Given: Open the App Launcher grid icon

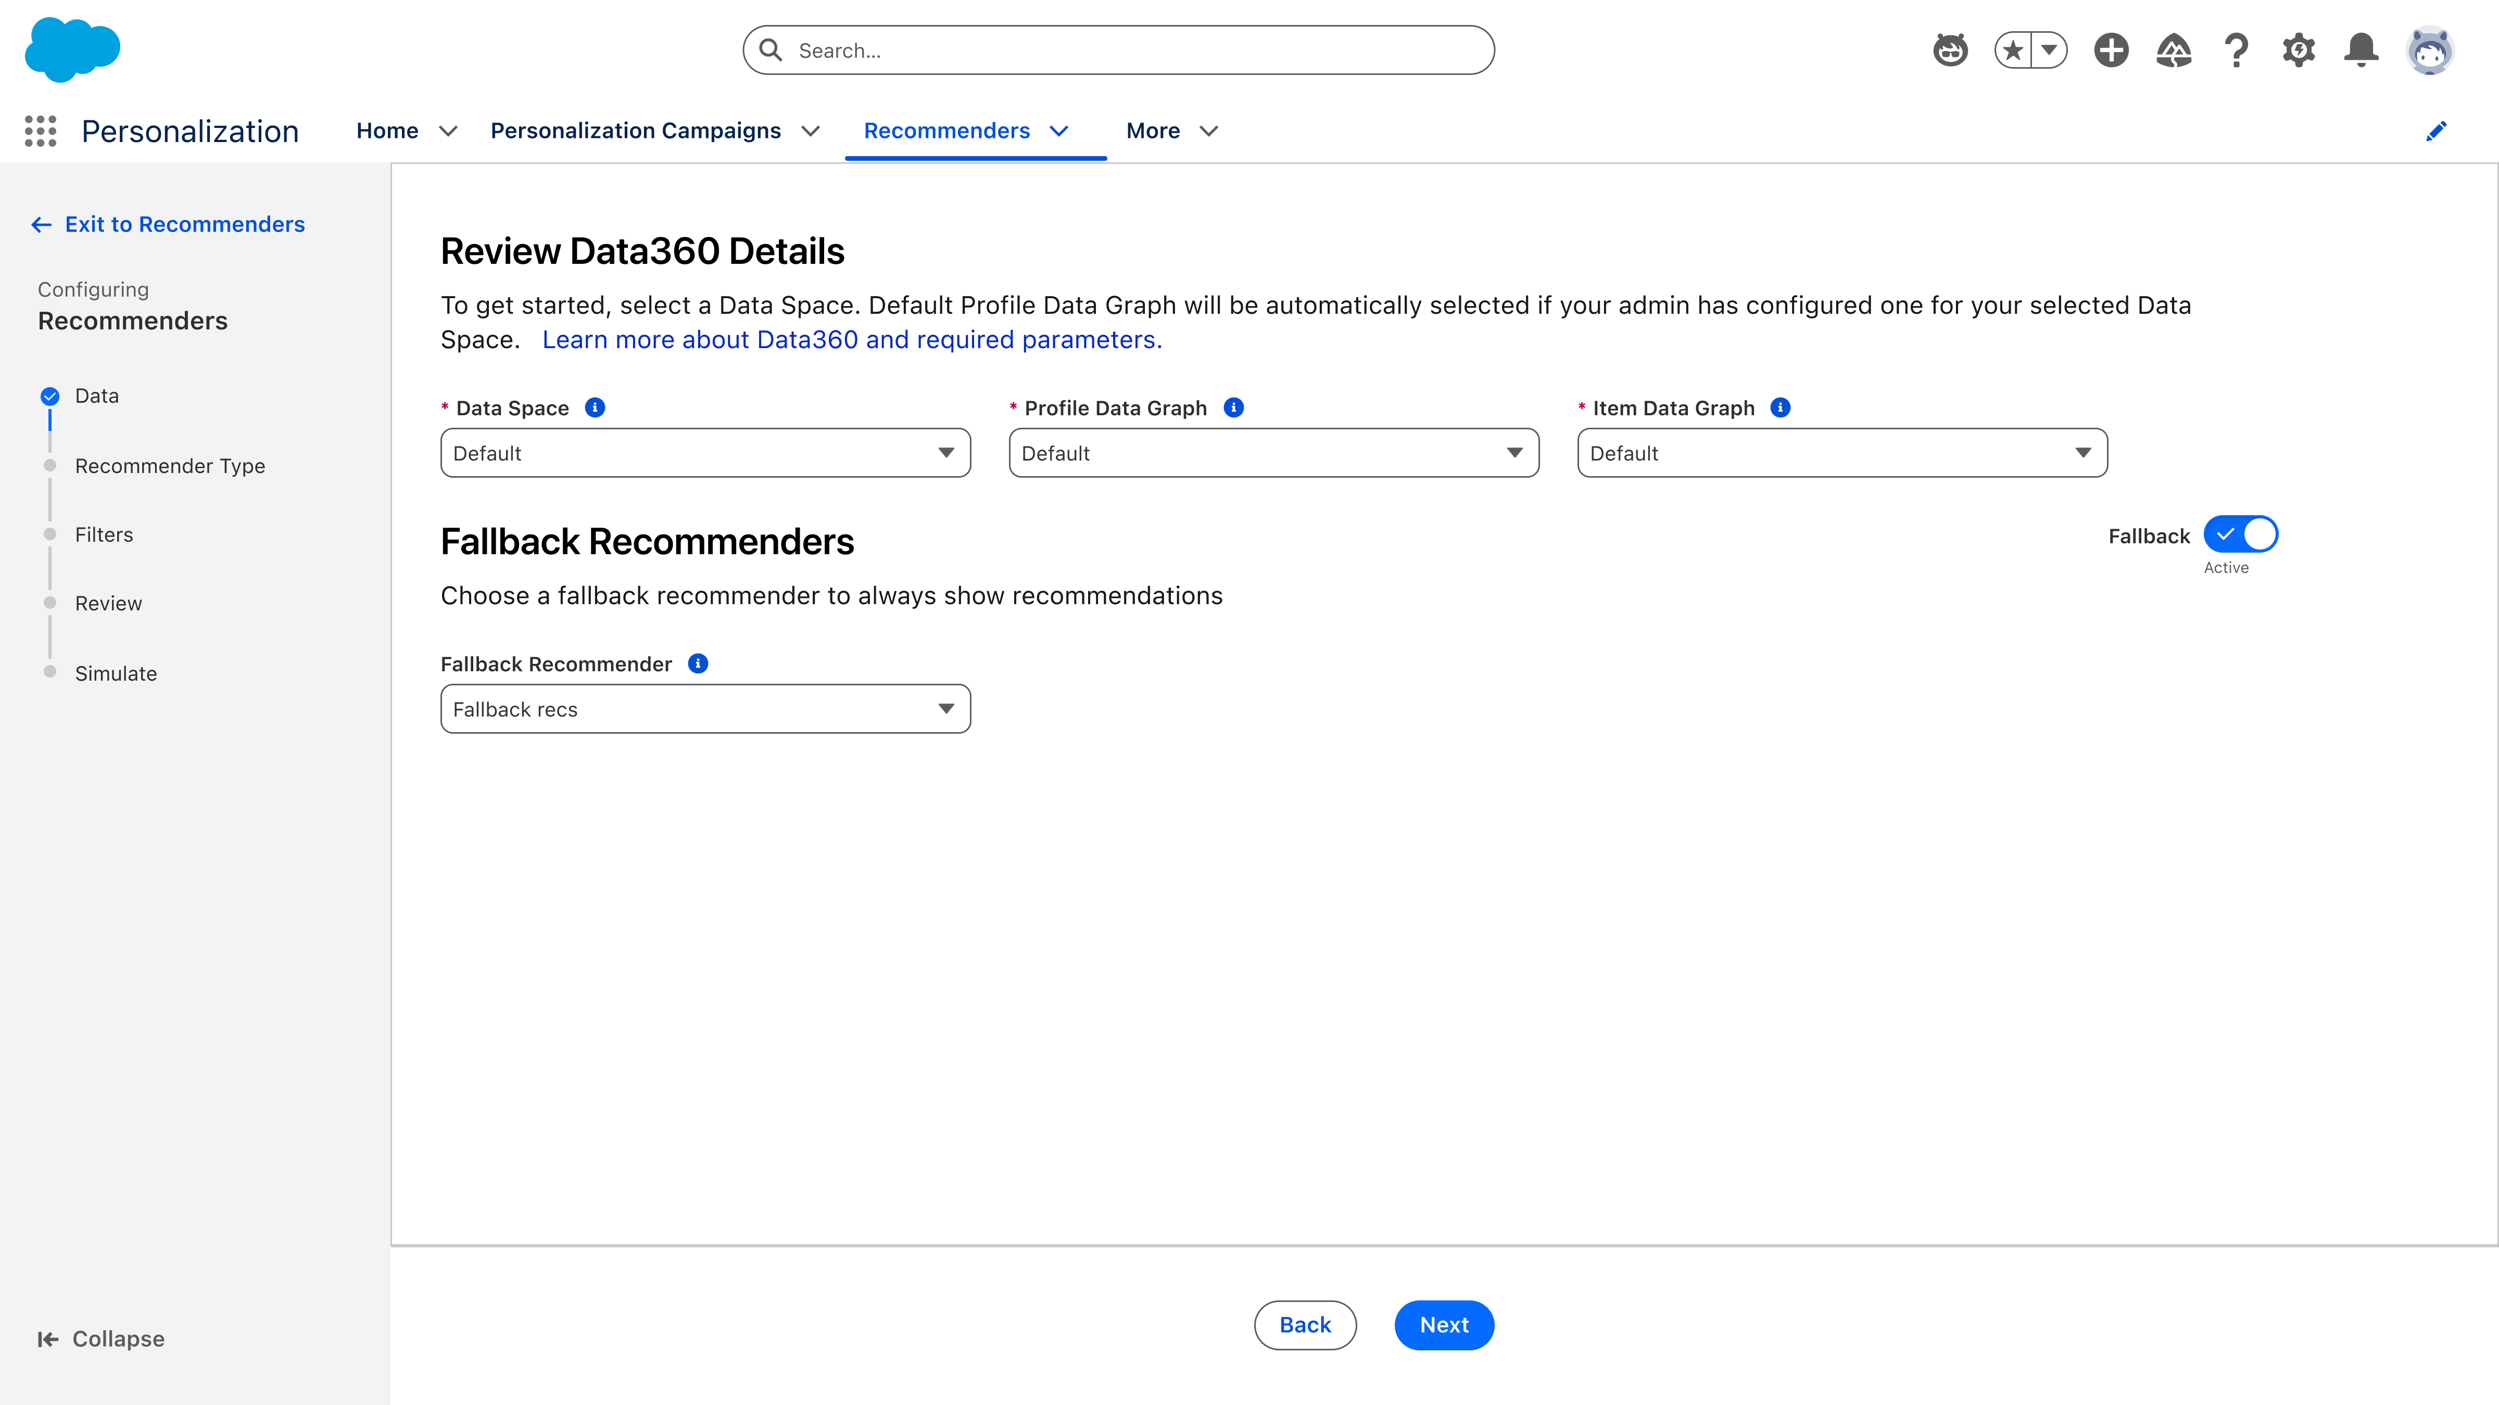Looking at the screenshot, I should pyautogui.click(x=41, y=131).
